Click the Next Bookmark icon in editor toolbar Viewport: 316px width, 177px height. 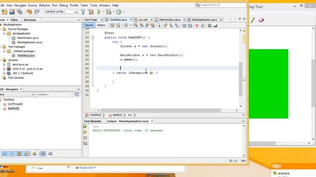(x=171, y=25)
